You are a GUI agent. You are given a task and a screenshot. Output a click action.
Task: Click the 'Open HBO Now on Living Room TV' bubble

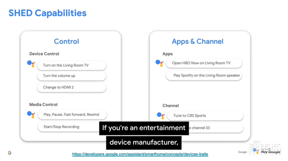[203, 63]
